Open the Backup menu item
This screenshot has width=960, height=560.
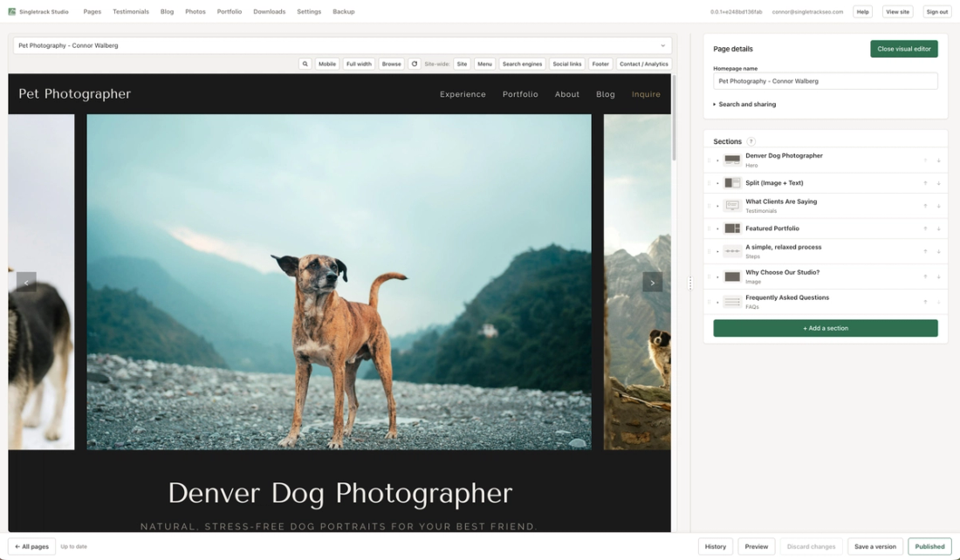point(344,11)
